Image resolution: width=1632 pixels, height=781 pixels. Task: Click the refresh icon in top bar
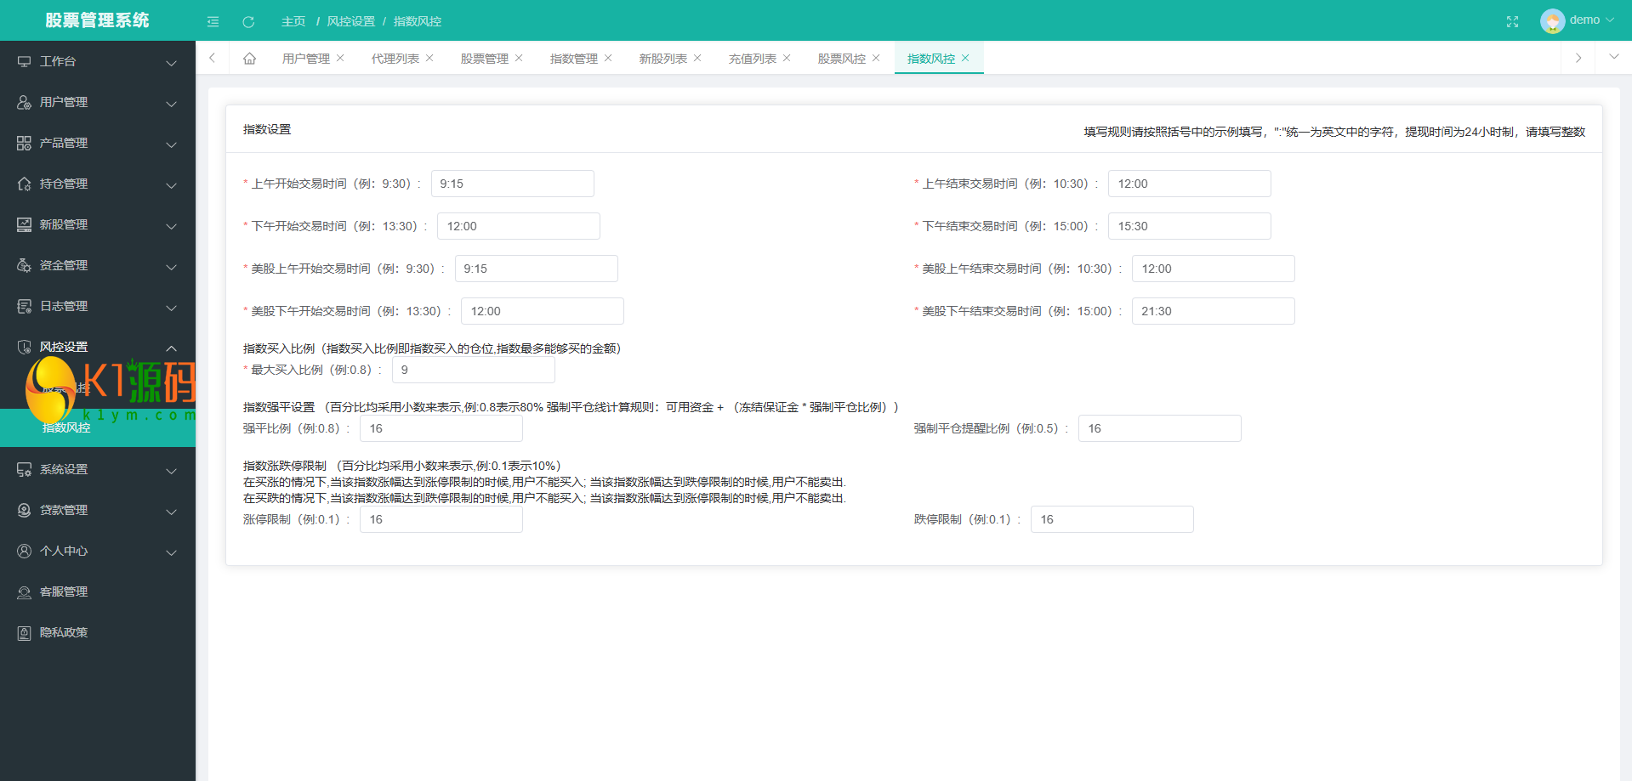pos(248,21)
